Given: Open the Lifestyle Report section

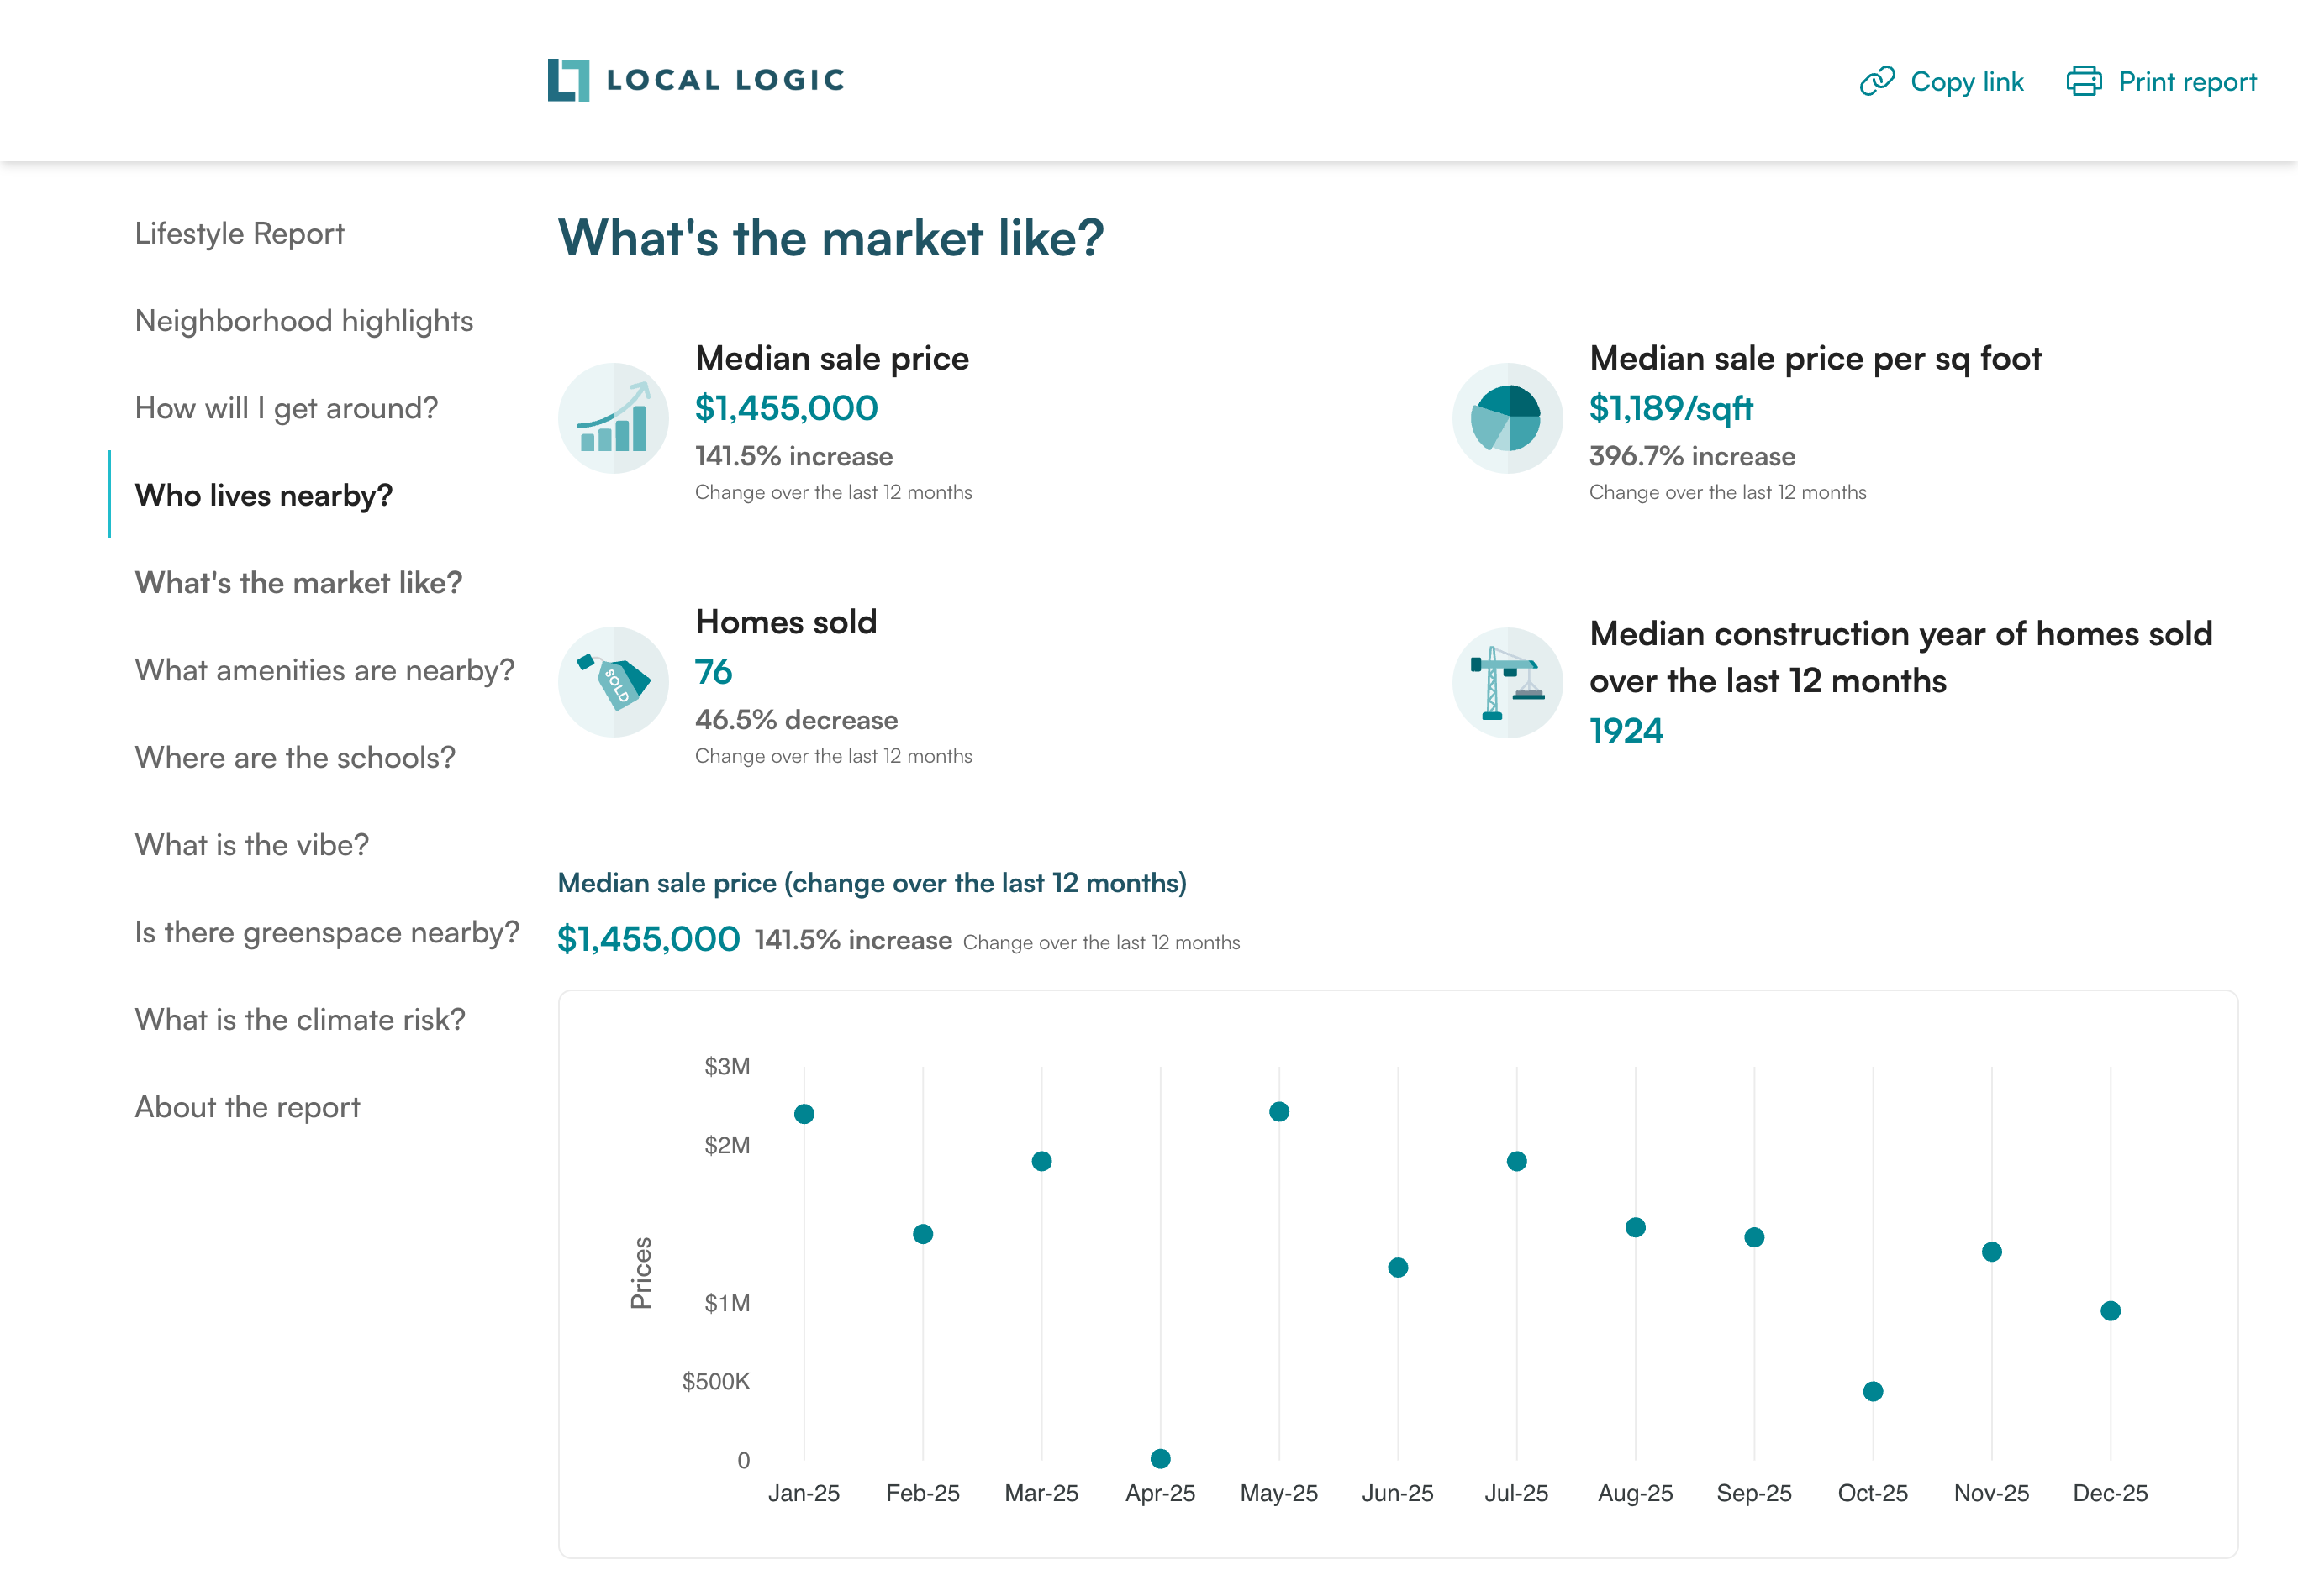Looking at the screenshot, I should click(x=239, y=233).
